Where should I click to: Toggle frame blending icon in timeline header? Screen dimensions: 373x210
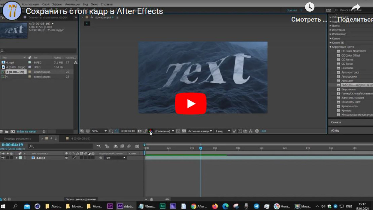pos(122,146)
